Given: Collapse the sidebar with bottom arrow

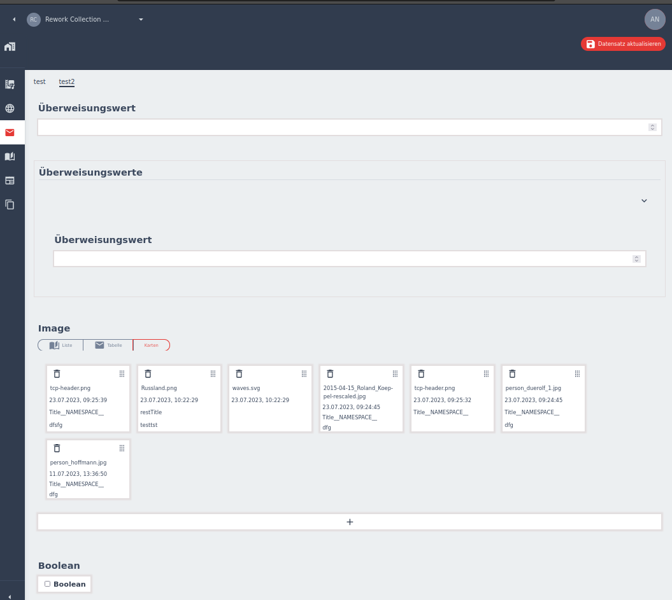Looking at the screenshot, I should click(9, 596).
